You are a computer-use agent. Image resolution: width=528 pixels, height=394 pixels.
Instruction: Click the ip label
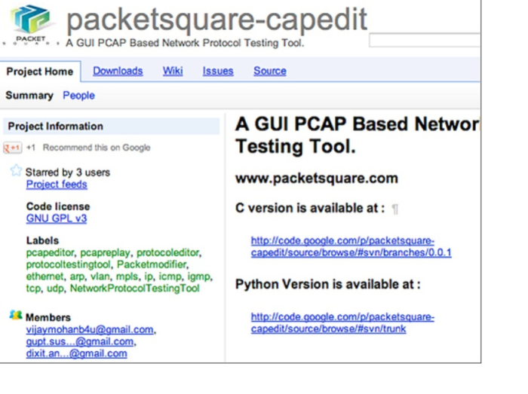point(148,276)
